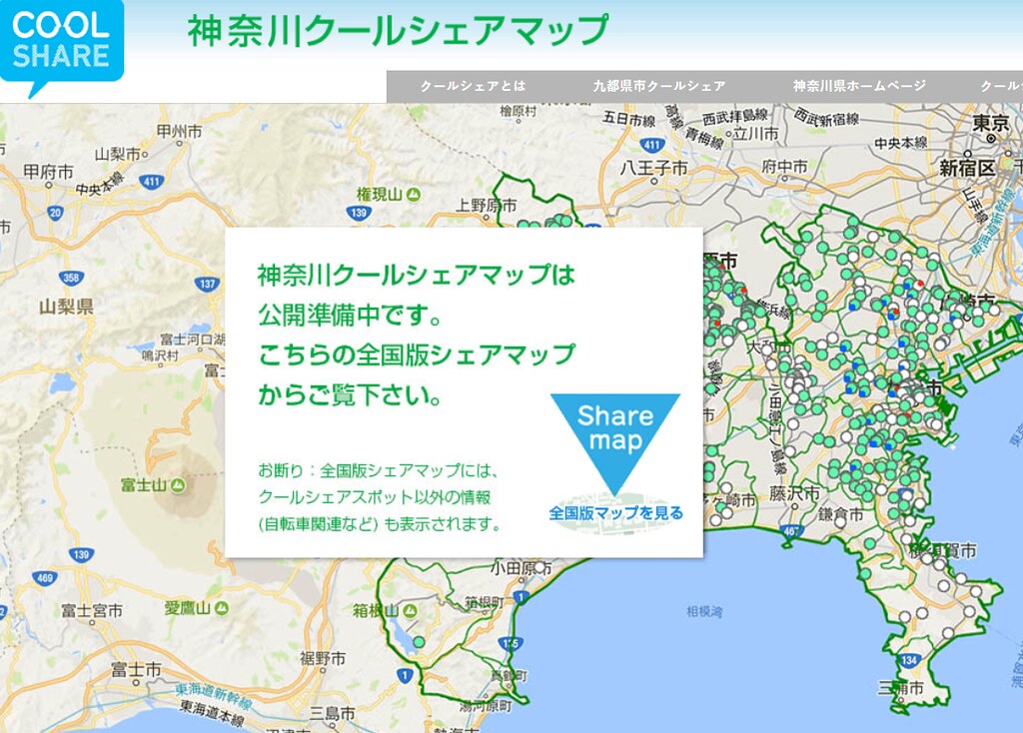Click the route 137 road shield
This screenshot has width=1023, height=733.
[x=207, y=284]
